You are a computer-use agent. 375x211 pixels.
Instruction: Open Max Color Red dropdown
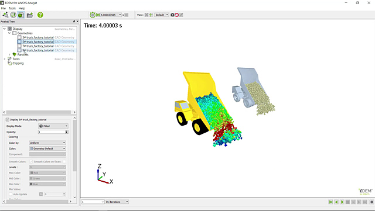[x=47, y=172]
